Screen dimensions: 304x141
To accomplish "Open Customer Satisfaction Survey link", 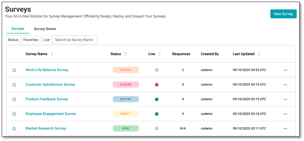I will (51, 85).
